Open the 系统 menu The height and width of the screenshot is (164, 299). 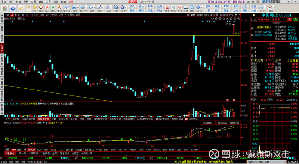(3, 2)
